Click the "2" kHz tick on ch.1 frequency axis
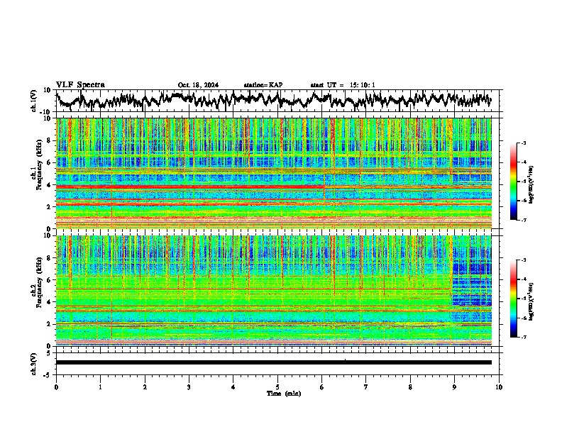562x434 pixels. (x=50, y=206)
